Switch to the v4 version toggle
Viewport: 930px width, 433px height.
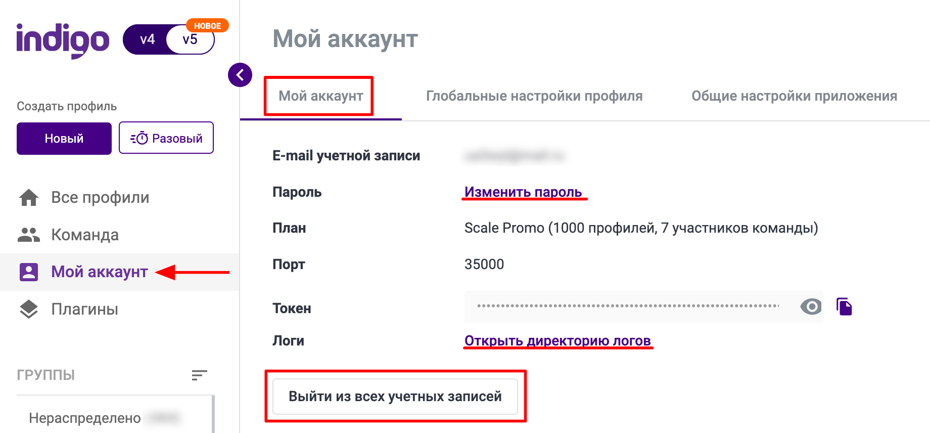click(147, 39)
